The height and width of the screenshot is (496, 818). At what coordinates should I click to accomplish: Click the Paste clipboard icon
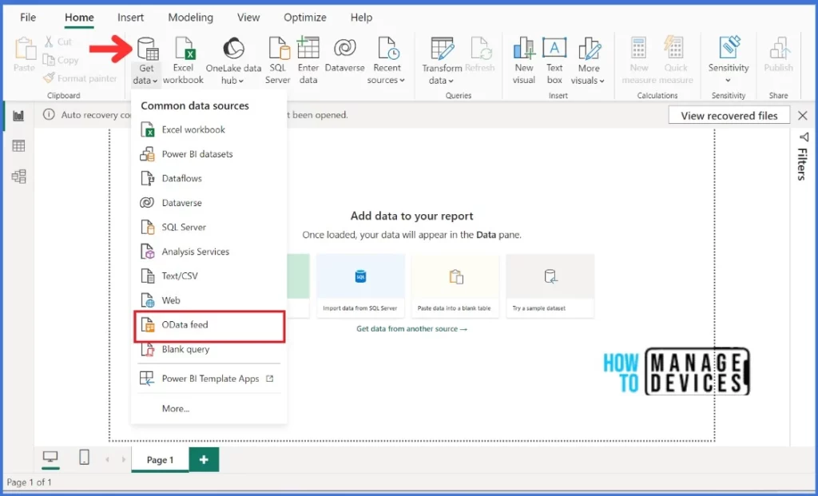click(x=24, y=49)
